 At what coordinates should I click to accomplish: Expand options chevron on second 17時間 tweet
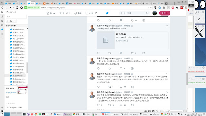tap(167, 74)
